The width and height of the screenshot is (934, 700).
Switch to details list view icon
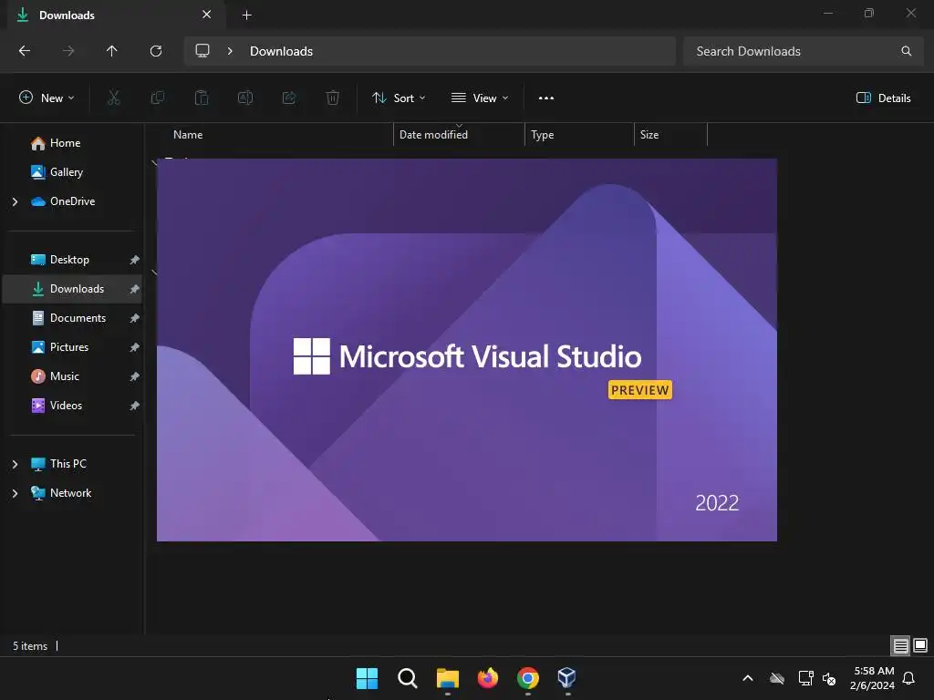coord(900,645)
